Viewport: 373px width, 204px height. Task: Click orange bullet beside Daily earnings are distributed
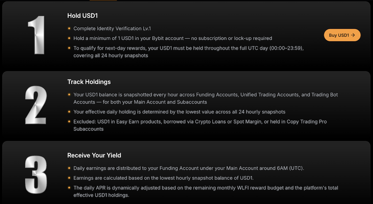[69, 168]
